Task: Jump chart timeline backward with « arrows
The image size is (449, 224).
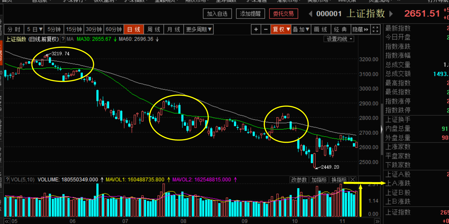Action: click(x=7, y=221)
